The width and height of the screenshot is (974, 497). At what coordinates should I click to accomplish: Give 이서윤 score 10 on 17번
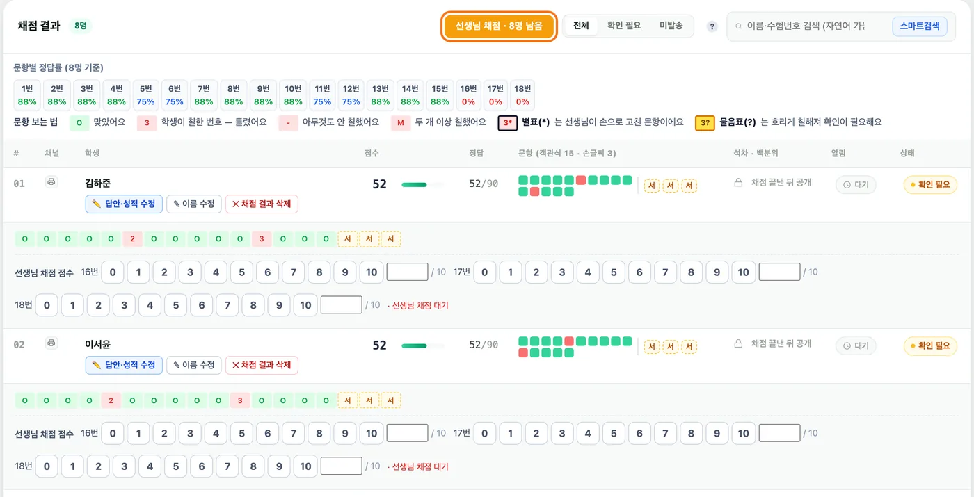click(743, 433)
